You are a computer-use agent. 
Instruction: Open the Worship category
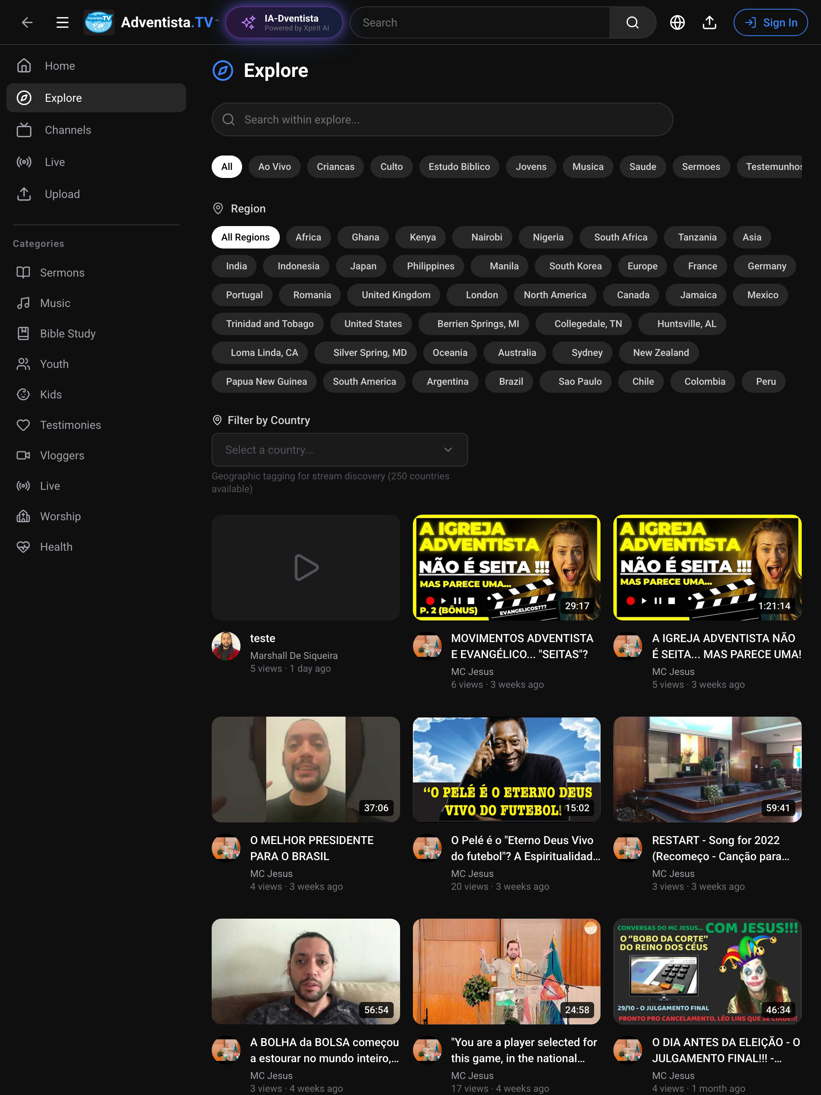point(96,516)
